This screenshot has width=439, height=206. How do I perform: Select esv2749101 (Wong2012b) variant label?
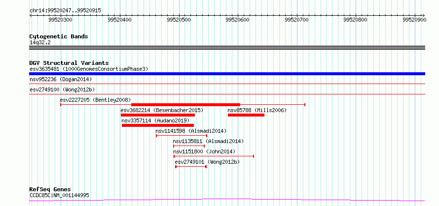(x=207, y=162)
